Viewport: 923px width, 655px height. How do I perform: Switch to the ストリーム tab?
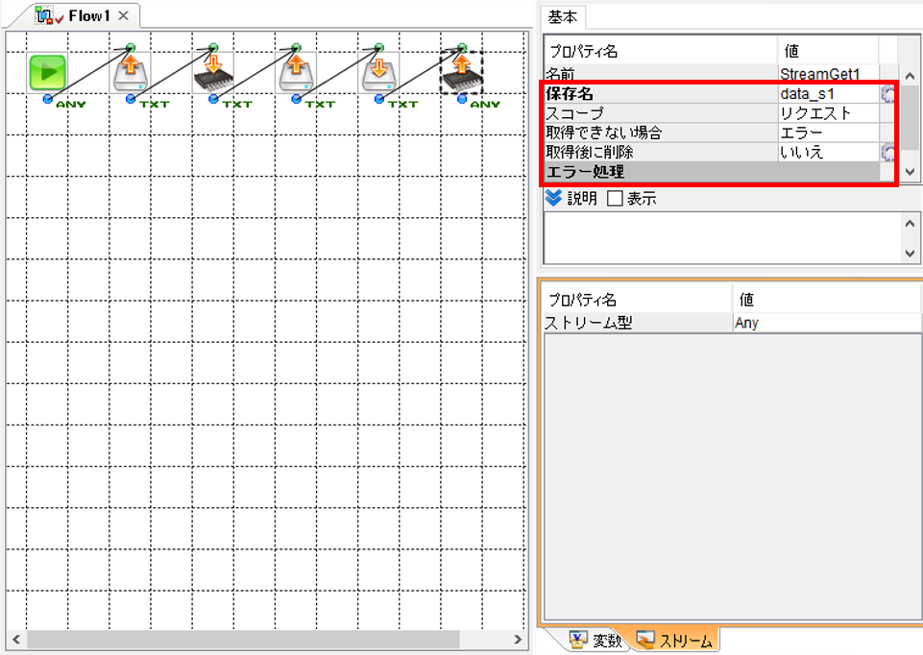(x=674, y=641)
